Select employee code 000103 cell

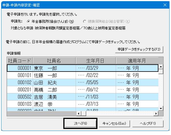(20, 104)
